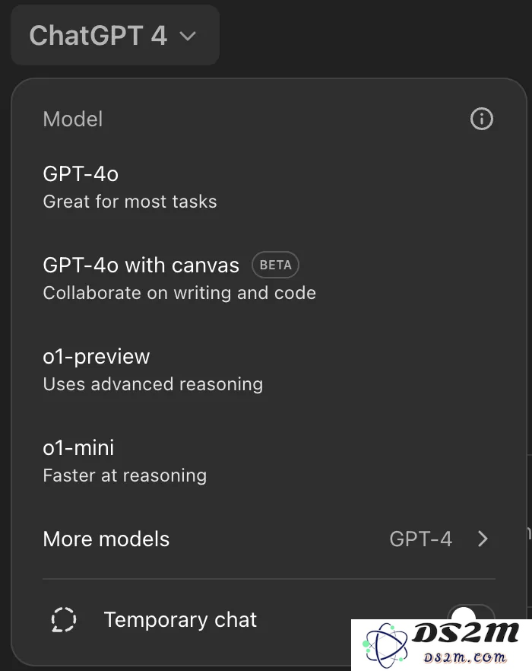The width and height of the screenshot is (532, 671).
Task: Click the info icon beside Model
Action: [482, 119]
